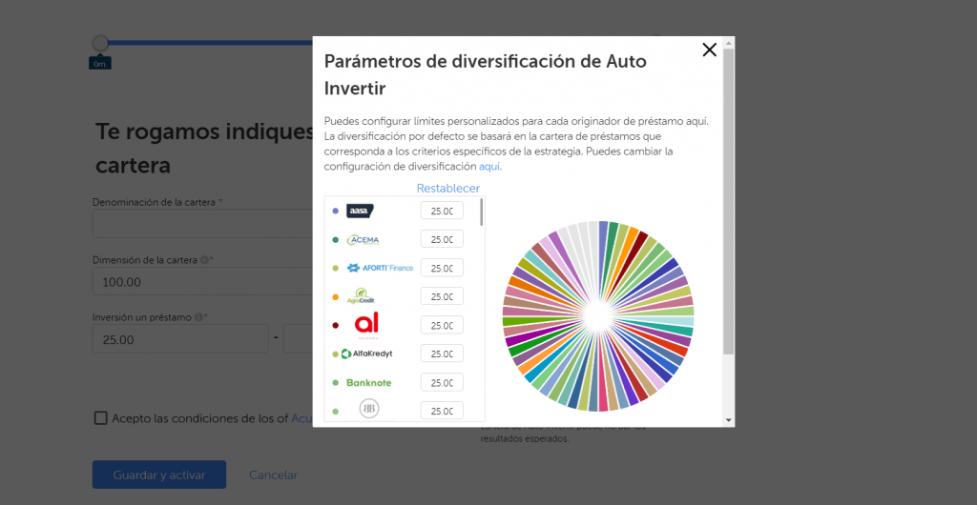This screenshot has height=505, width=977.
Task: Edit the BB originator limit field
Action: point(442,411)
